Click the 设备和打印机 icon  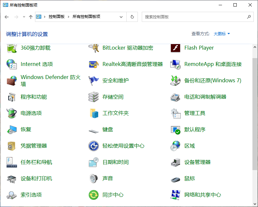tap(12, 179)
